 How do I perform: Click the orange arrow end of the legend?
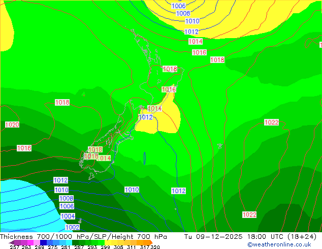151,242
